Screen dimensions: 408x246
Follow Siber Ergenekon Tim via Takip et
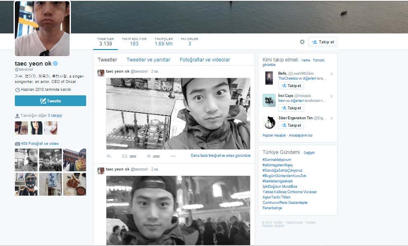[291, 125]
